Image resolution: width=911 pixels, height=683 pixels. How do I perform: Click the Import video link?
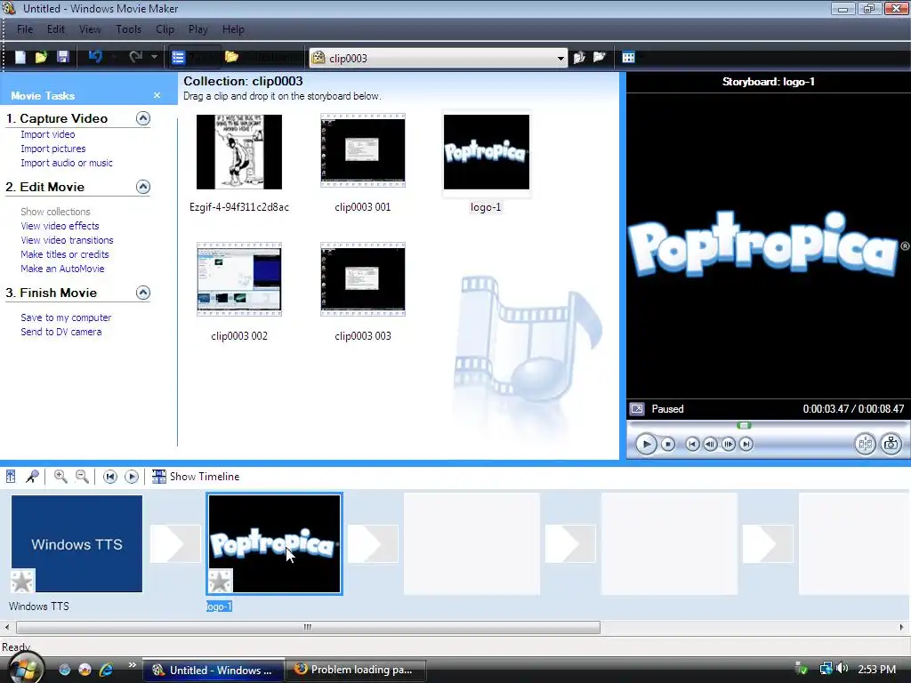click(48, 134)
